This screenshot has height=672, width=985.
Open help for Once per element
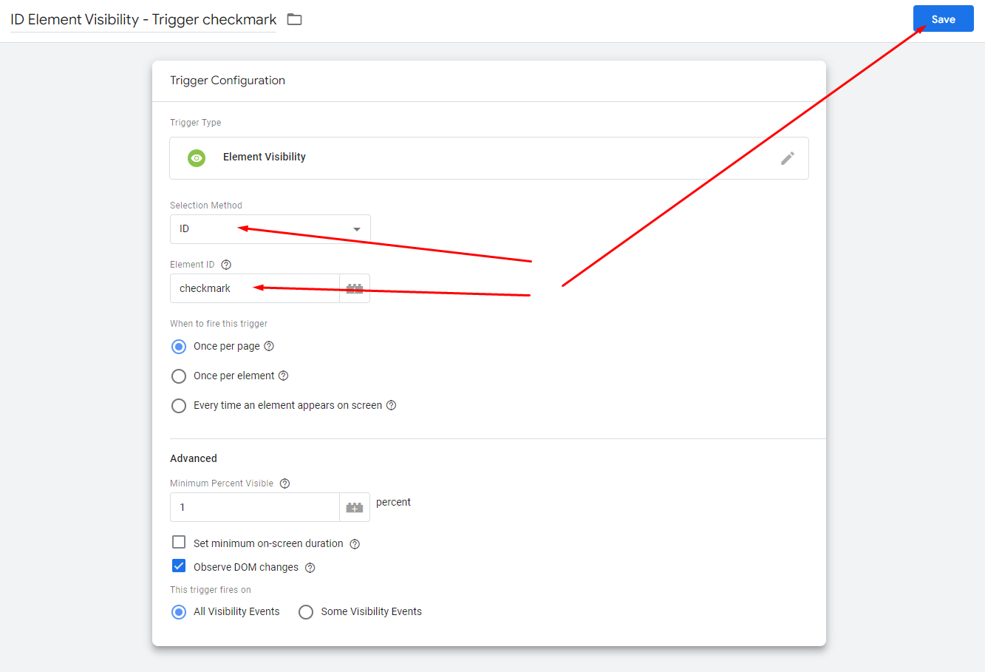tap(283, 376)
